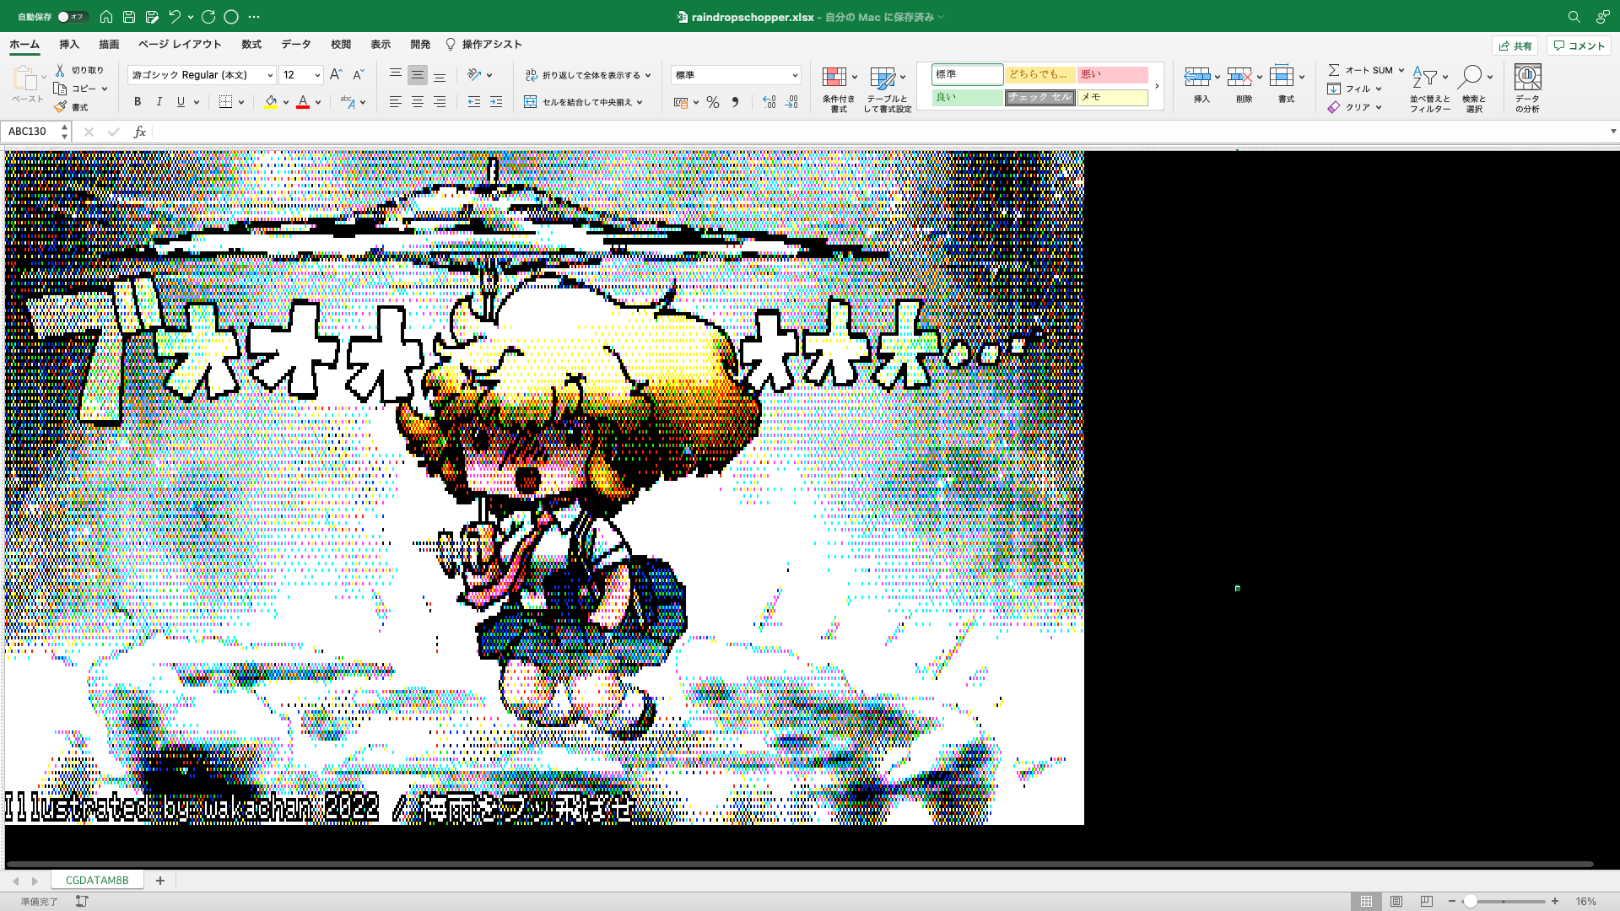Open the 挿入 ribbon tab
Image resolution: width=1620 pixels, height=911 pixels.
click(x=69, y=45)
